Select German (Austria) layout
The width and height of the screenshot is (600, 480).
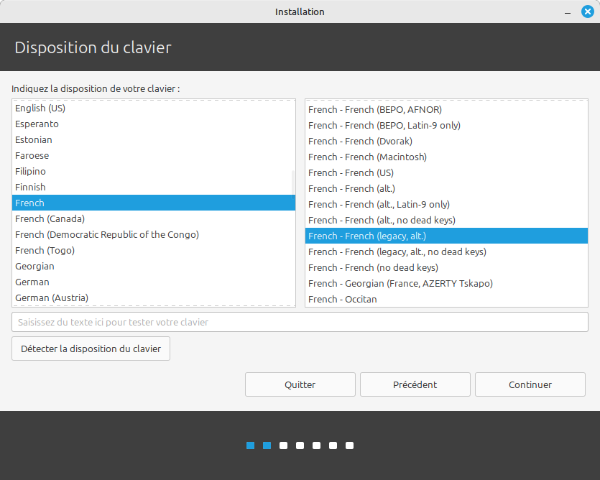(x=154, y=297)
